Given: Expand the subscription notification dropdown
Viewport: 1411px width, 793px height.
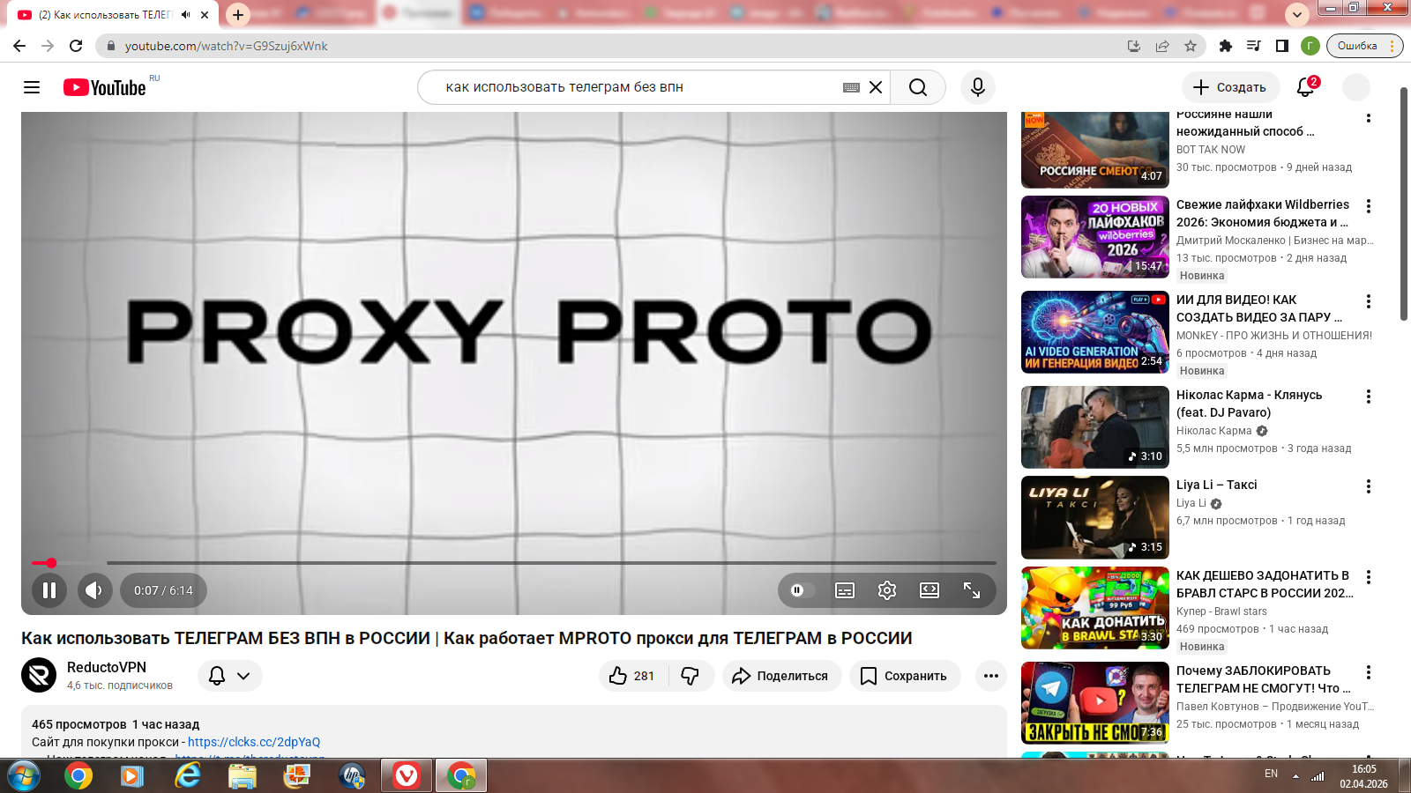Looking at the screenshot, I should click(x=230, y=676).
